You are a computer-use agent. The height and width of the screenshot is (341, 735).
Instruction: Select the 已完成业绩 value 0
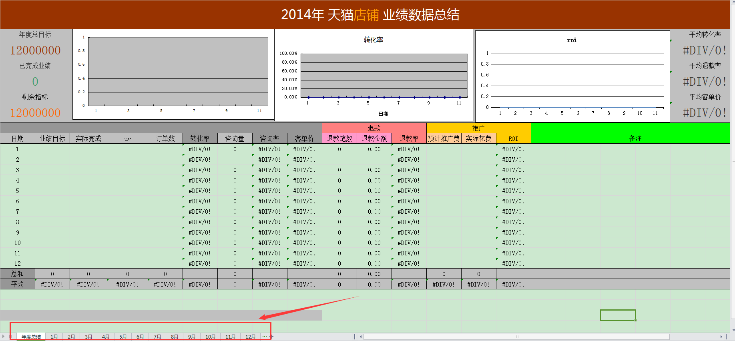pos(35,82)
